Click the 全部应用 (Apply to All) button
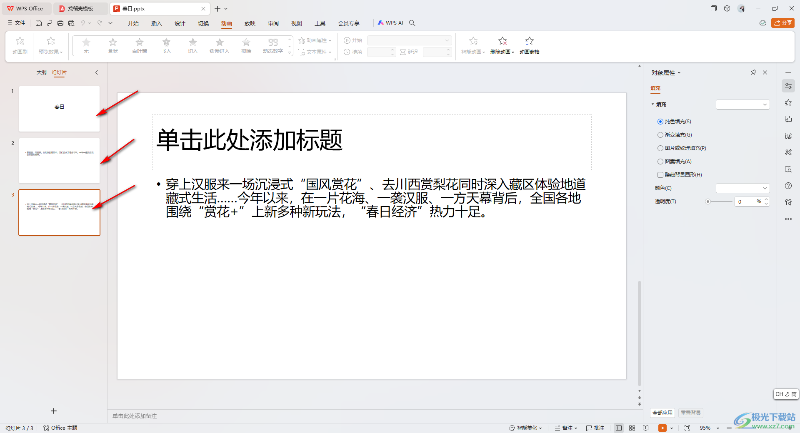Viewport: 800px width, 433px height. pos(662,413)
